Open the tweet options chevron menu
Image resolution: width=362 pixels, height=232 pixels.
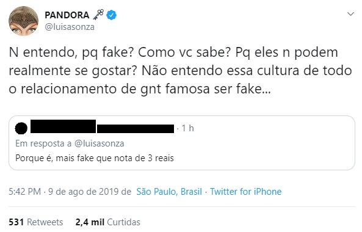350,14
